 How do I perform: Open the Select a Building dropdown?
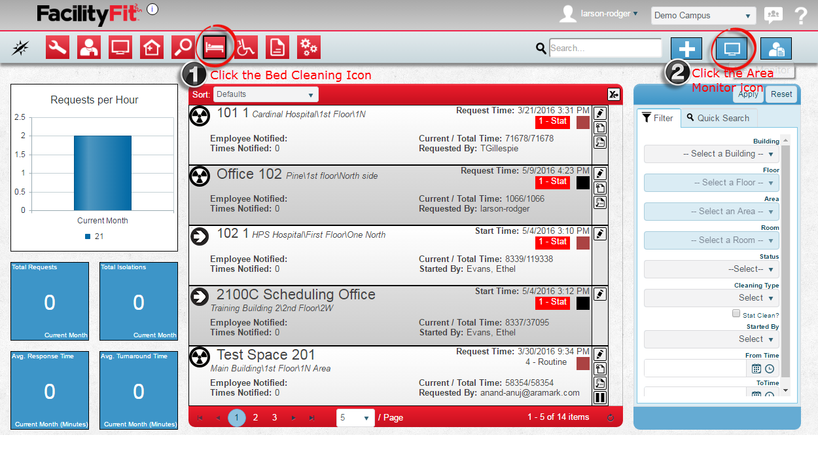click(x=711, y=154)
